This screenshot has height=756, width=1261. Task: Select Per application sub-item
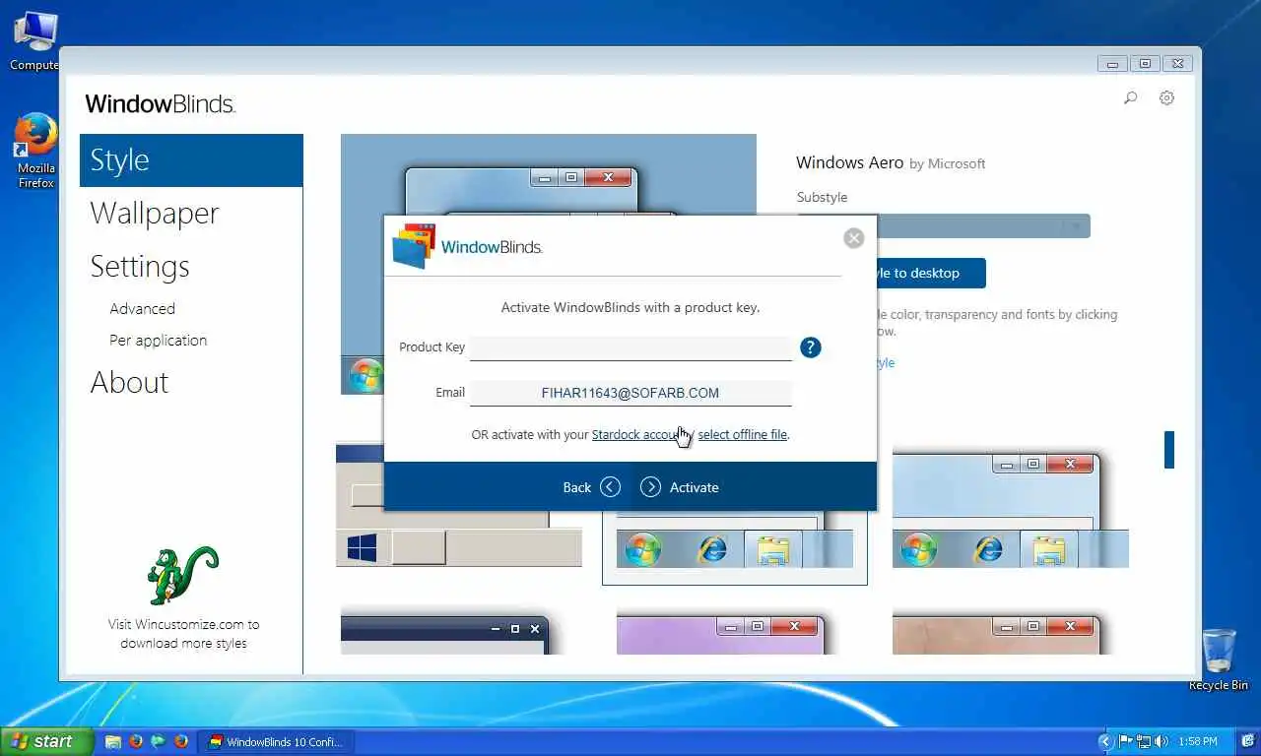point(158,340)
